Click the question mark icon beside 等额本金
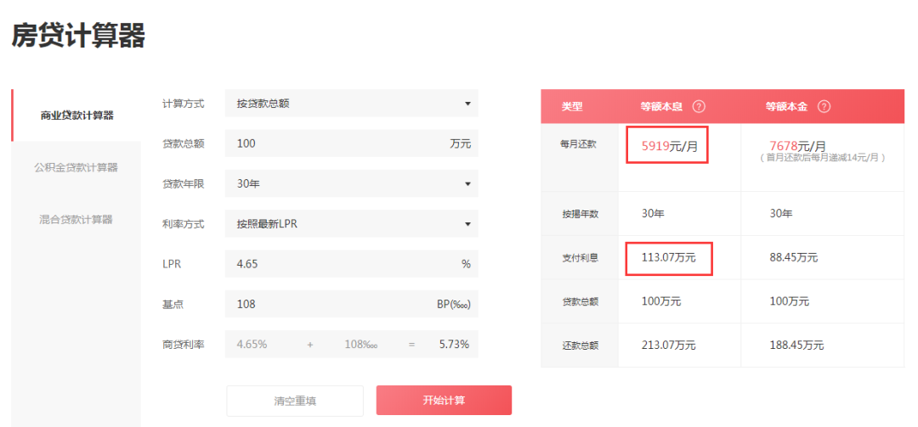The height and width of the screenshot is (427, 918). click(x=823, y=107)
